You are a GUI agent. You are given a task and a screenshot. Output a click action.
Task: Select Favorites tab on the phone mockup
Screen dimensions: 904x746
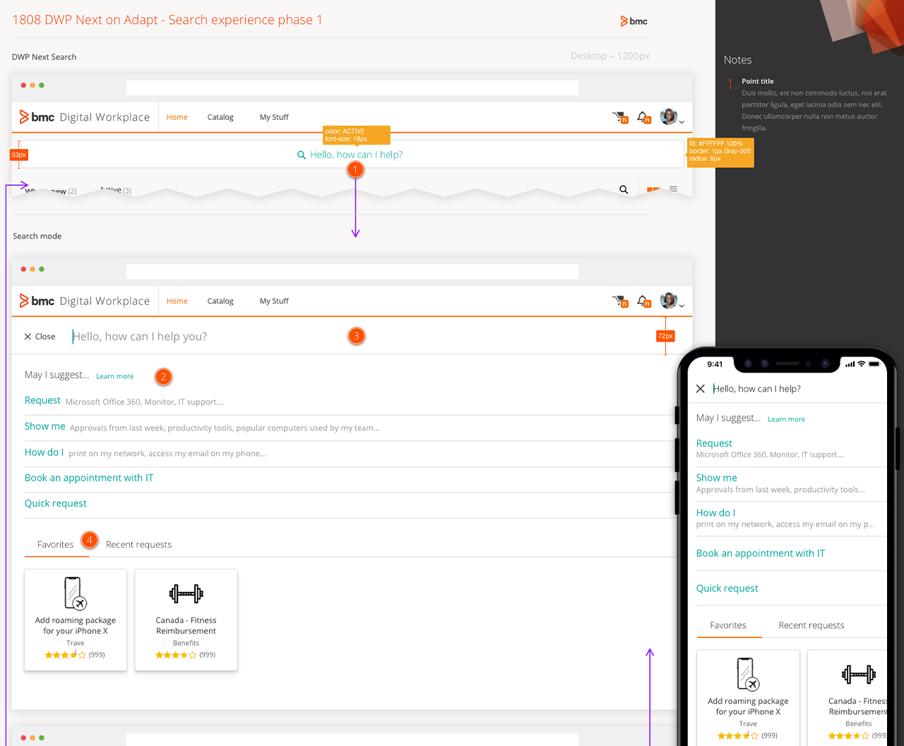click(728, 625)
